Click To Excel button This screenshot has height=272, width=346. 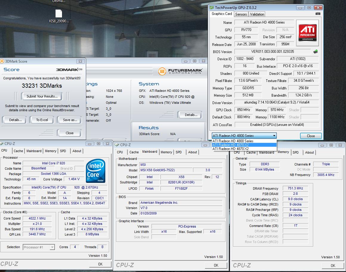point(42,120)
